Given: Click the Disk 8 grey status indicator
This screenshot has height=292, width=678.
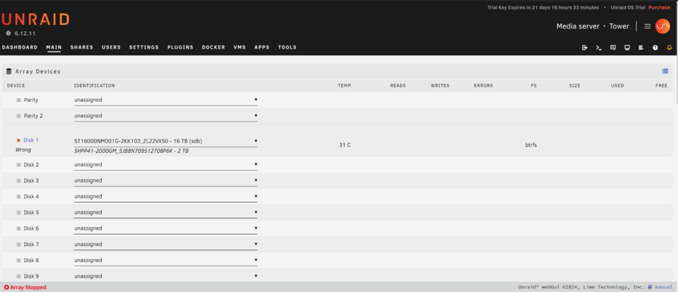Looking at the screenshot, I should point(18,260).
